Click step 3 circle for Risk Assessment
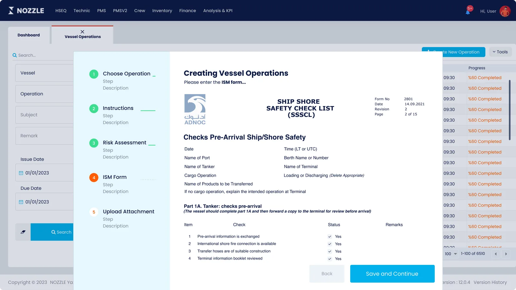Image resolution: width=516 pixels, height=290 pixels. [x=94, y=143]
